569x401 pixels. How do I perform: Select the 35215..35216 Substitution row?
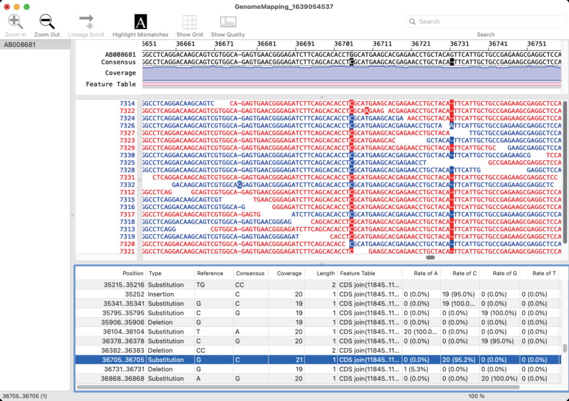point(318,285)
